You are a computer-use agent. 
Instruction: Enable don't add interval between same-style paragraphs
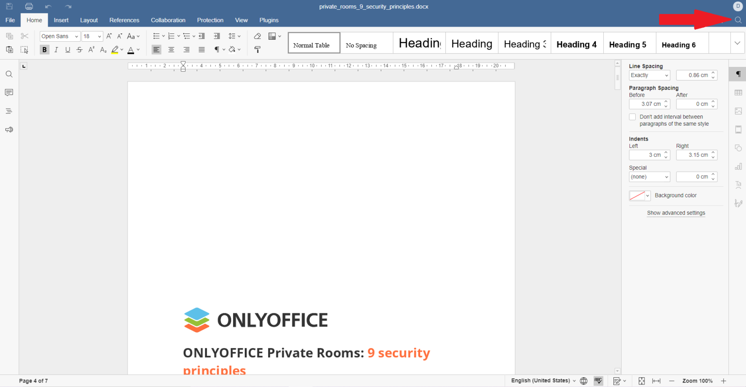[x=632, y=116]
